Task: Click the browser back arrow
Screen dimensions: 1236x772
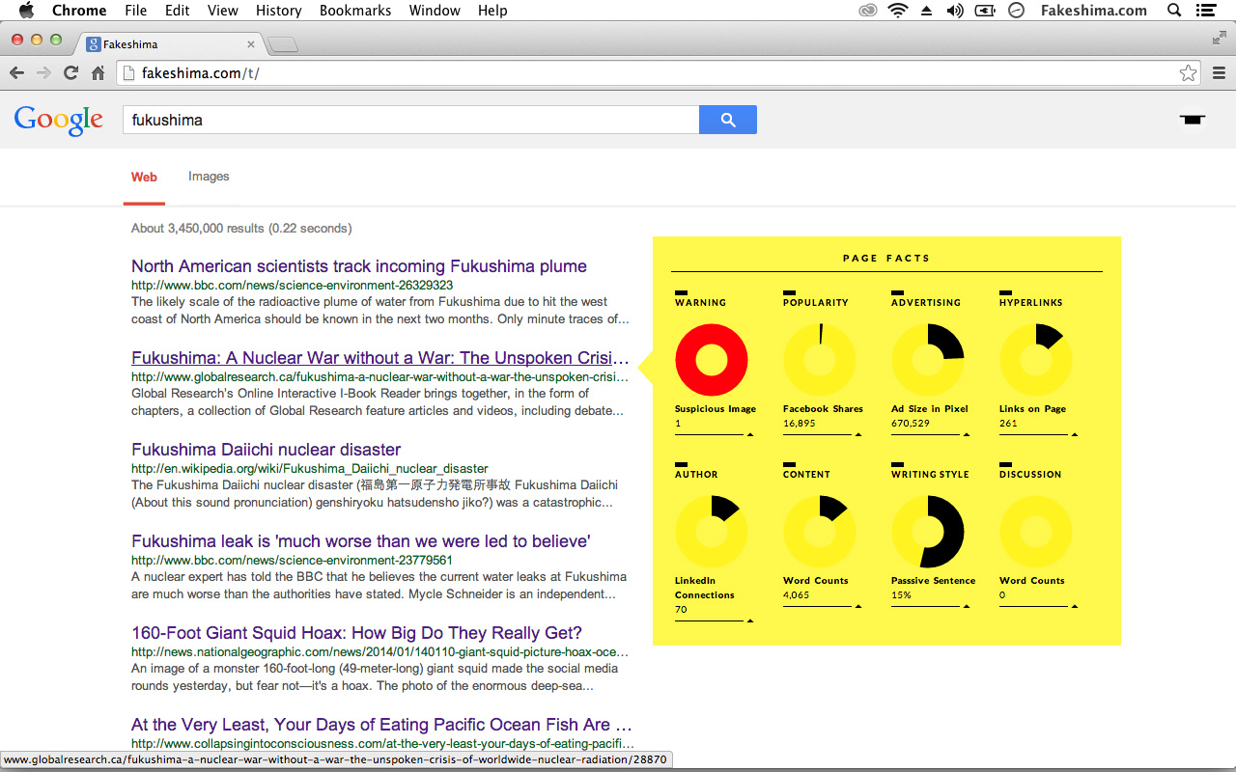Action: pos(17,73)
